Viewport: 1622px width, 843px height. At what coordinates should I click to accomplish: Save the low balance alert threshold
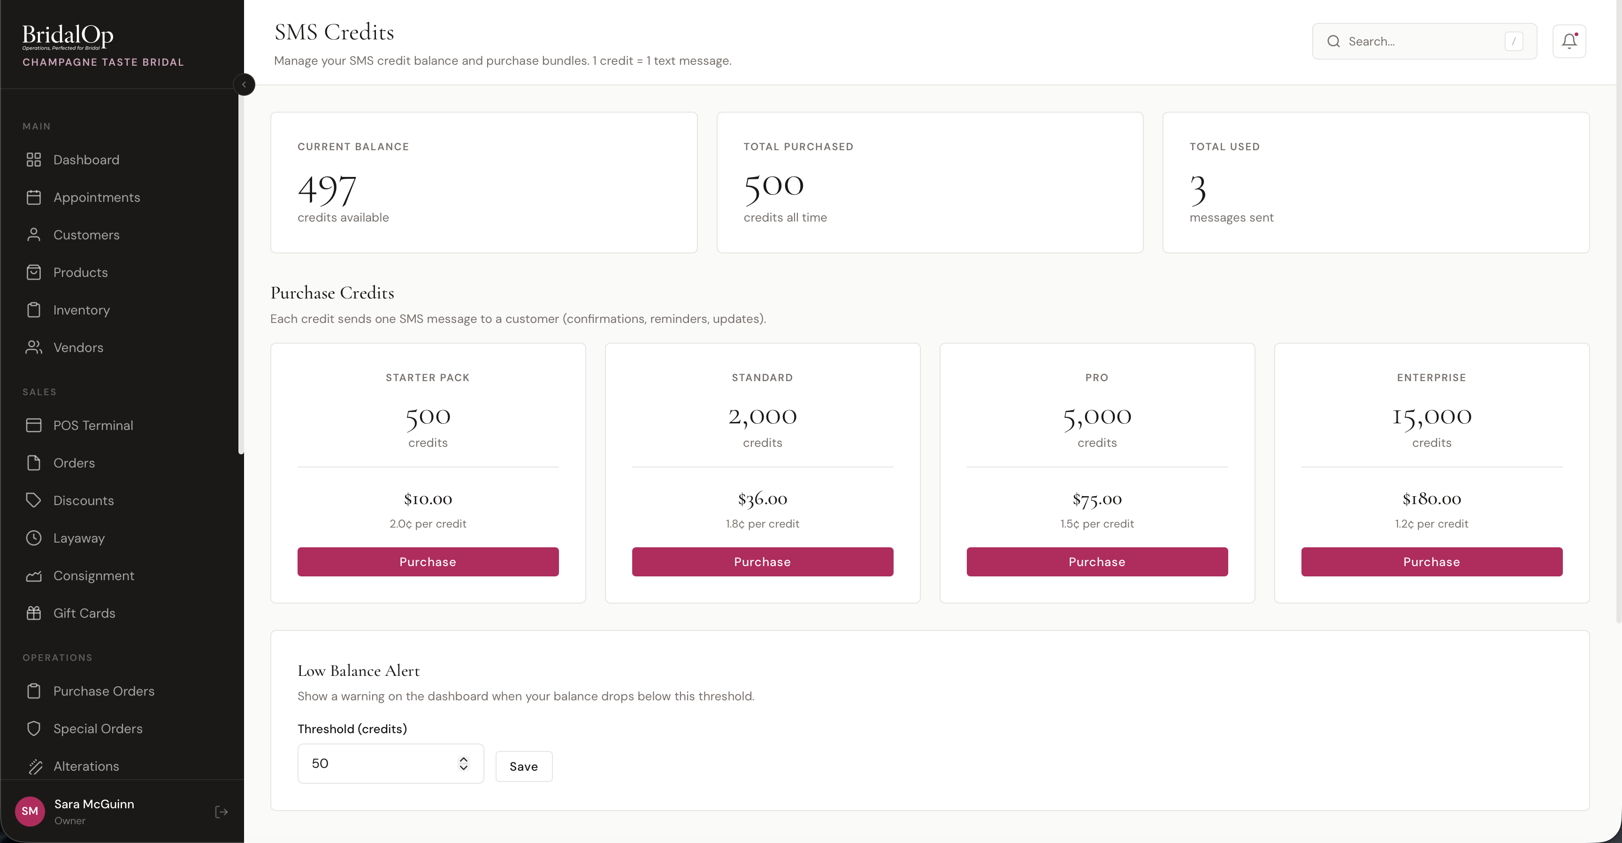523,766
